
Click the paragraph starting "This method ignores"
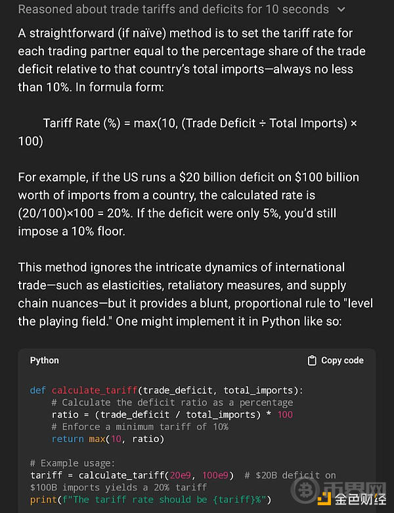pos(190,294)
